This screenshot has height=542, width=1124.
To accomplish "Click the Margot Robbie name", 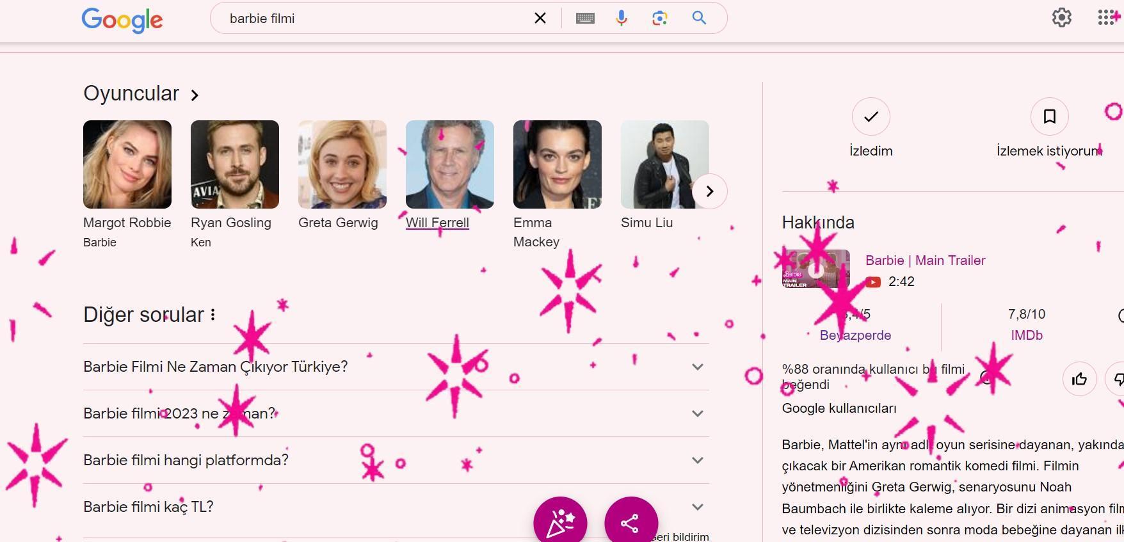I will [127, 223].
